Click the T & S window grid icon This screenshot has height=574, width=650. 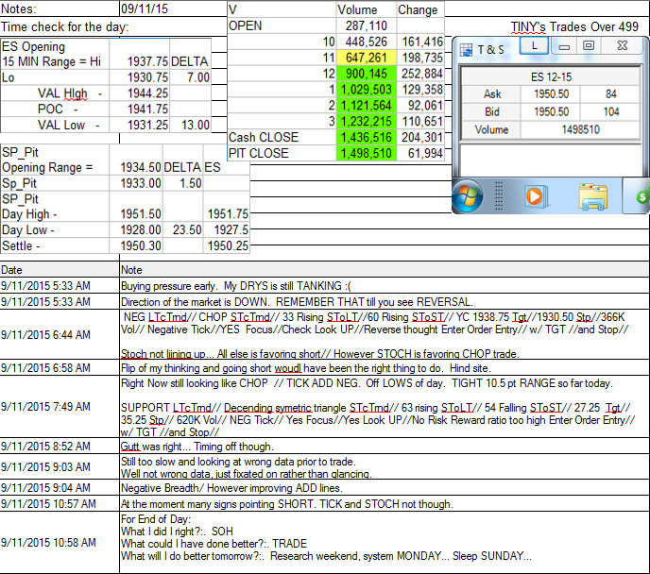point(466,50)
